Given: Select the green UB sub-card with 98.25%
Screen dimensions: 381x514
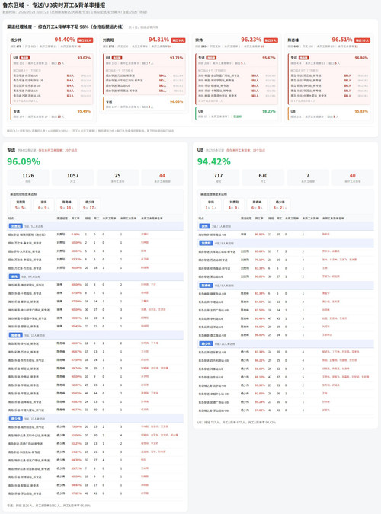Looking at the screenshot, I should click(x=237, y=113).
